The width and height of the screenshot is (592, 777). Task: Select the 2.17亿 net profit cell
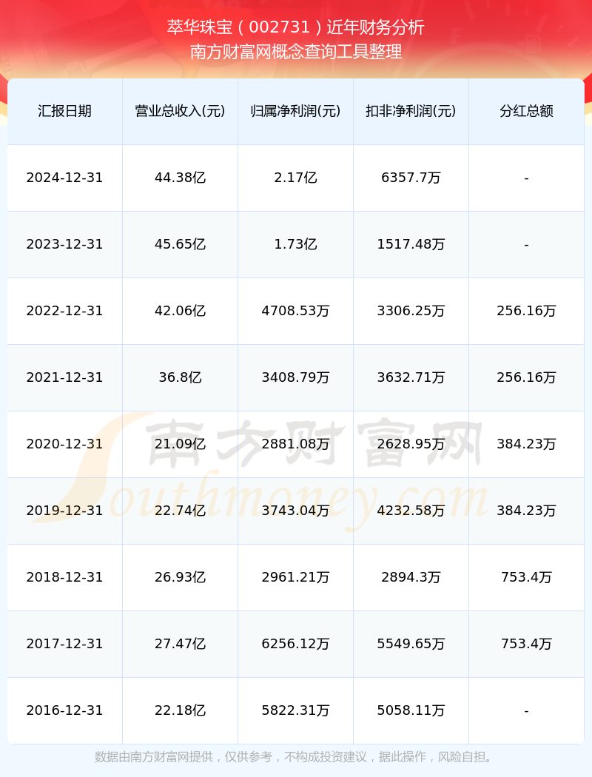coord(296,178)
